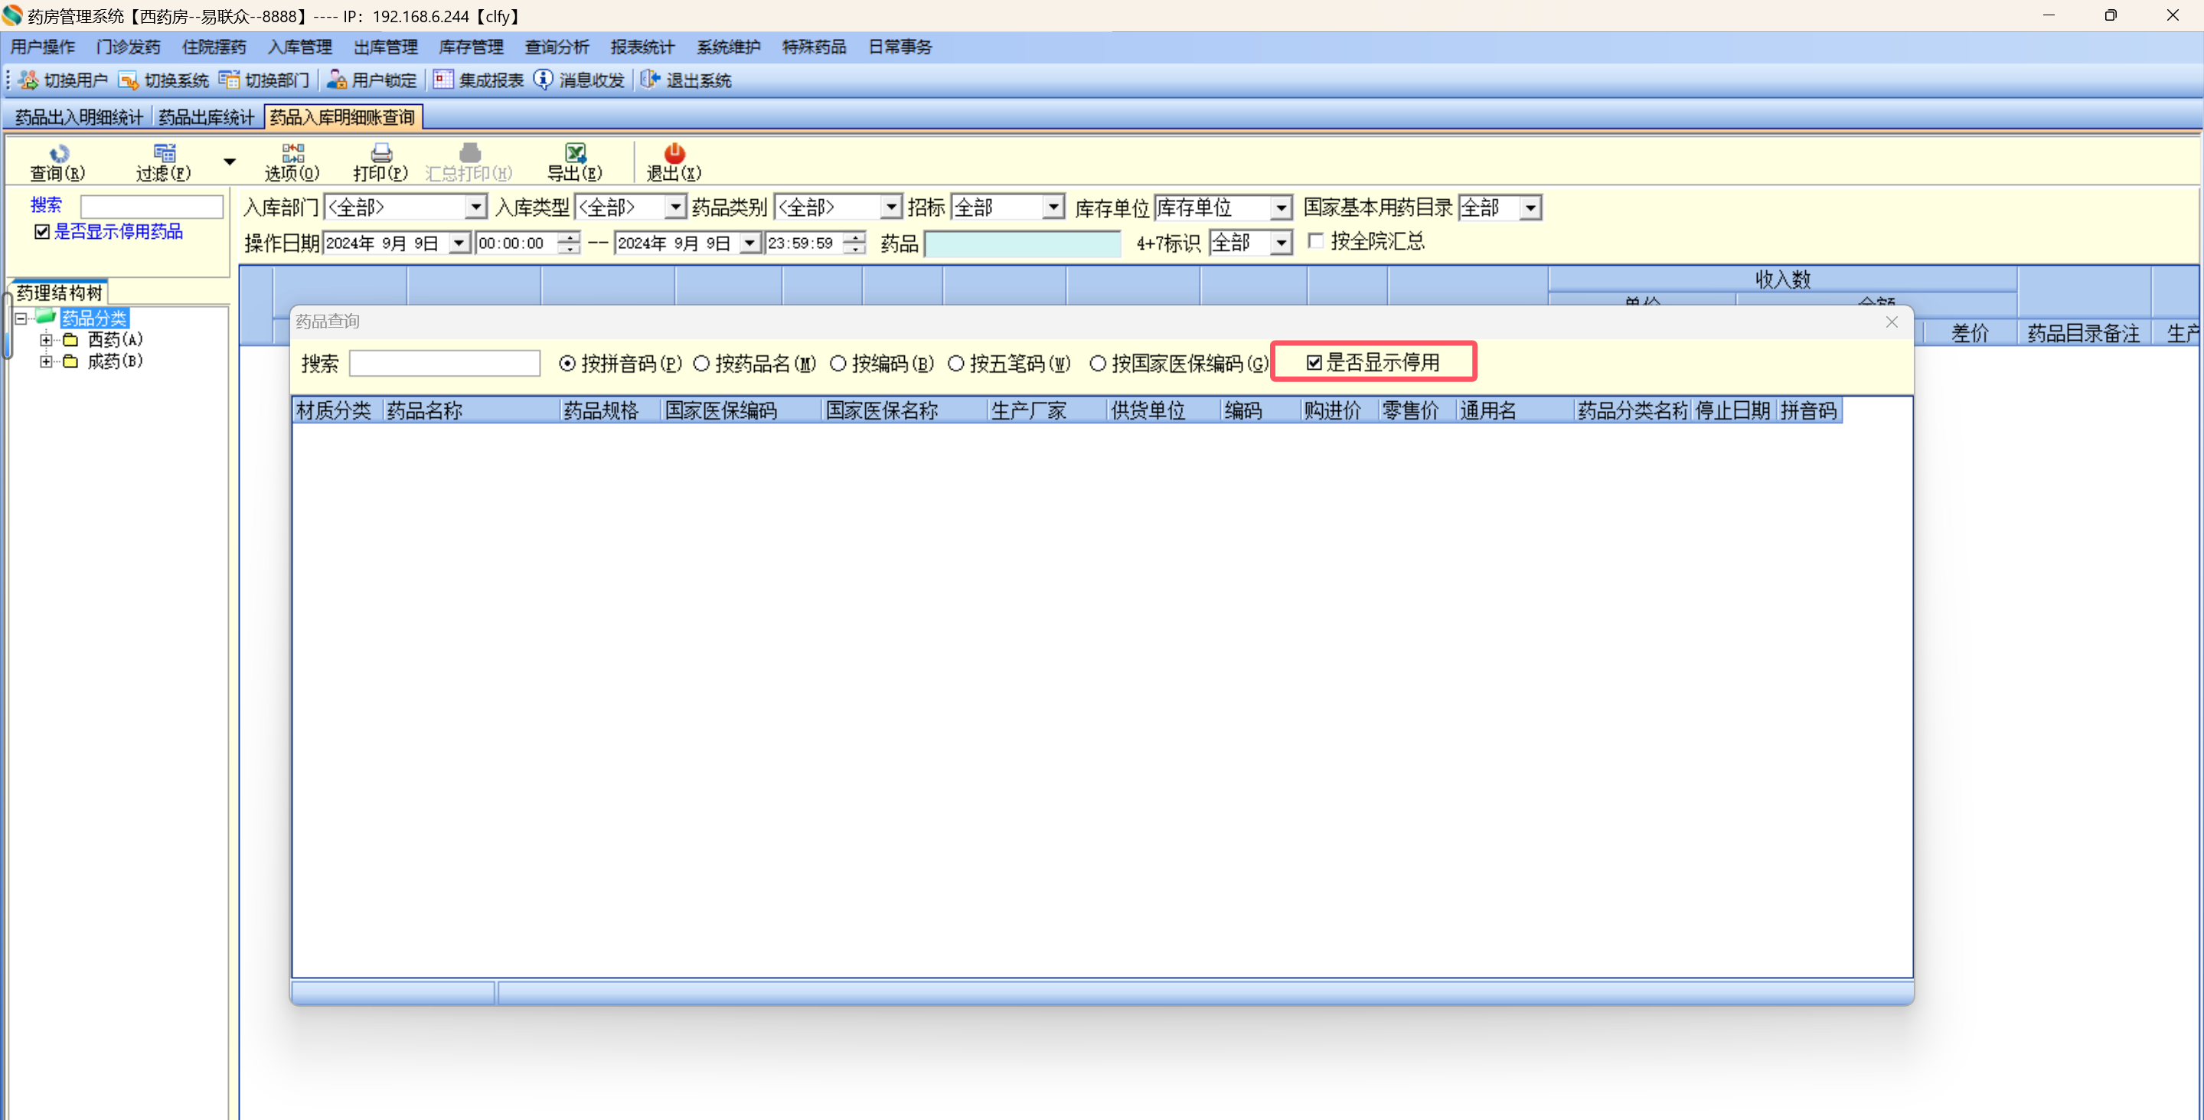Expand the 西药(A) tree node
The width and height of the screenshot is (2204, 1120).
click(46, 340)
